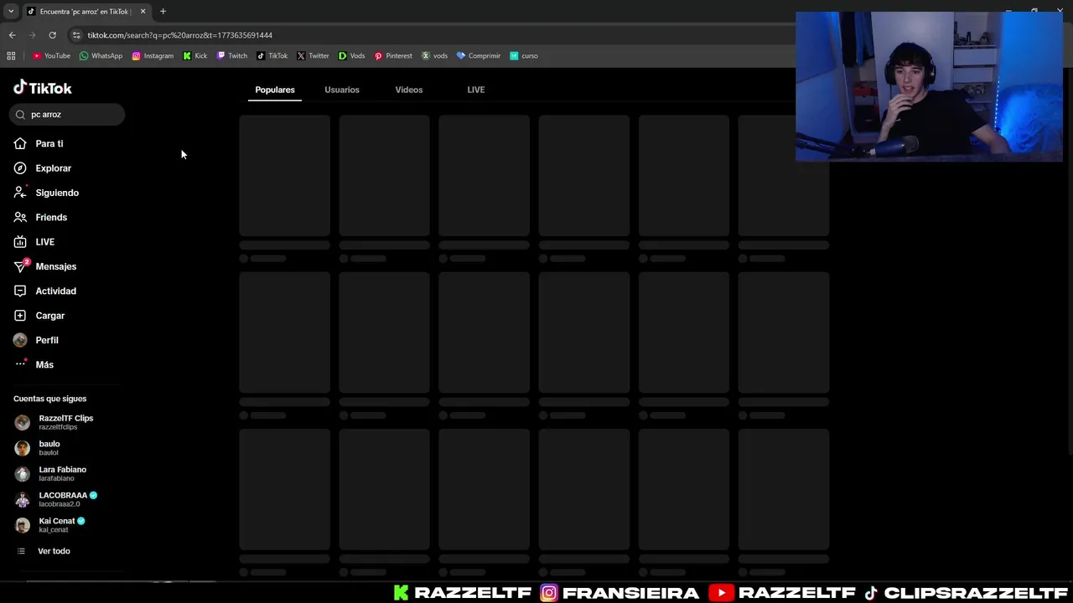Viewport: 1073px width, 603px height.
Task: Open LIVE from the left sidebar
Action: [34, 242]
